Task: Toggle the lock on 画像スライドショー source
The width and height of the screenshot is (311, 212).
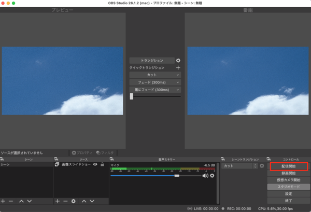Action: coord(102,164)
